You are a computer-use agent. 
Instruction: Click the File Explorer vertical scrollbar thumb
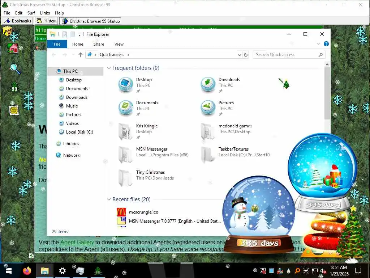click(327, 93)
